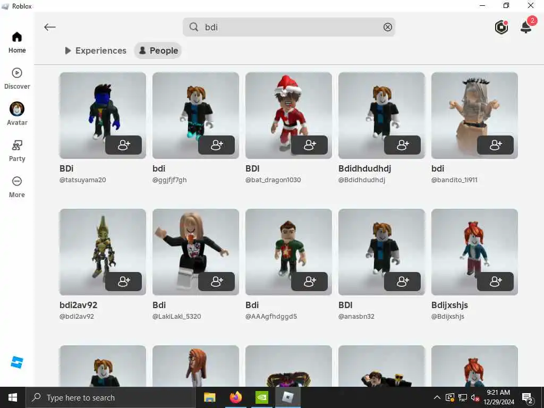Add @bat_dragon1030 as a friend
The width and height of the screenshot is (544, 408).
coord(310,145)
